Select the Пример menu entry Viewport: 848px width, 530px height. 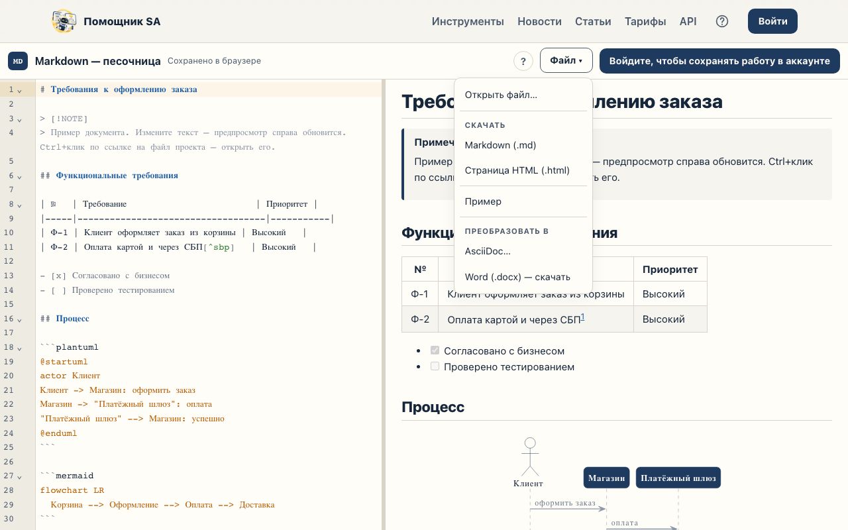(523, 201)
